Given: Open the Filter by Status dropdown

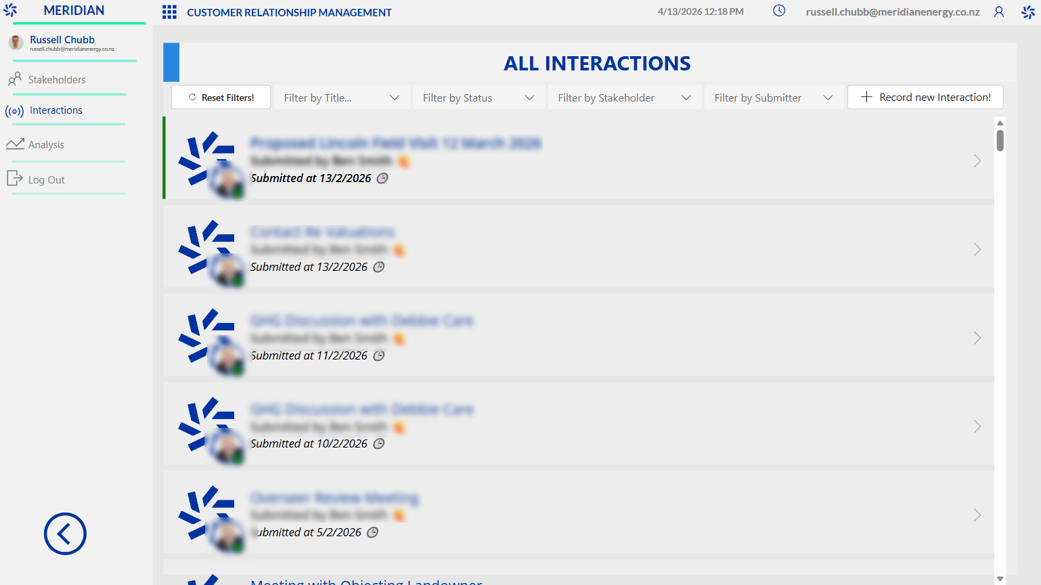Looking at the screenshot, I should coord(479,97).
